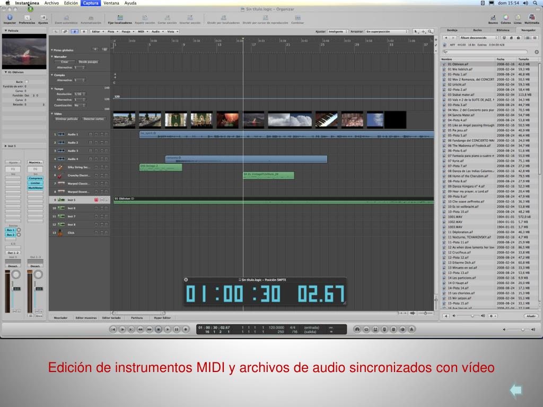
Task: Click Detectar cortes button
Action: tap(93, 119)
